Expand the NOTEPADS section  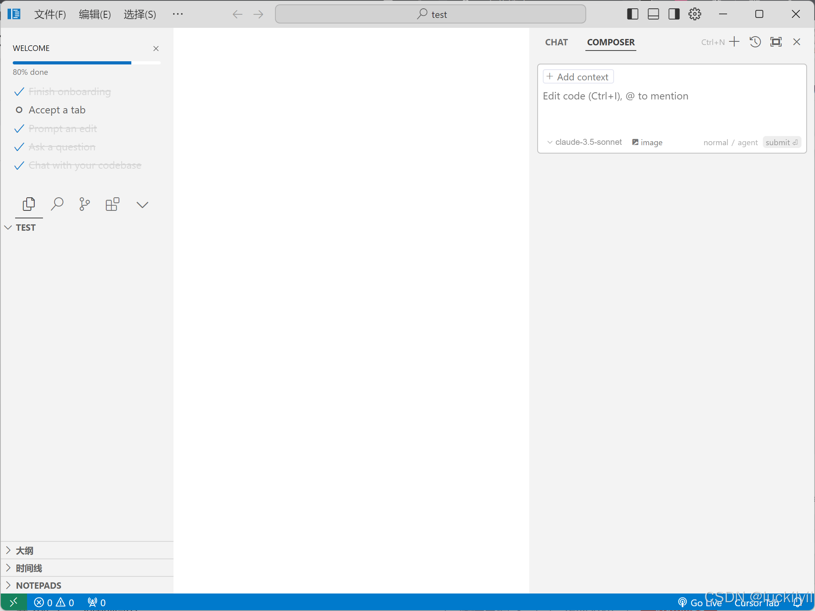tap(39, 586)
